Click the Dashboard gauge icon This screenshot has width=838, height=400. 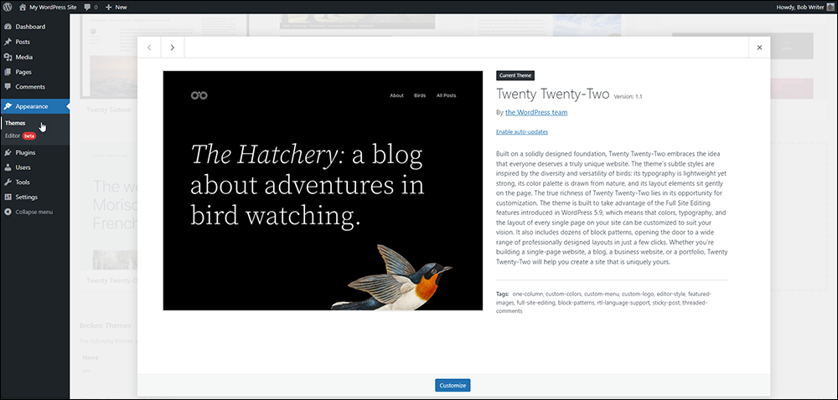click(x=8, y=27)
